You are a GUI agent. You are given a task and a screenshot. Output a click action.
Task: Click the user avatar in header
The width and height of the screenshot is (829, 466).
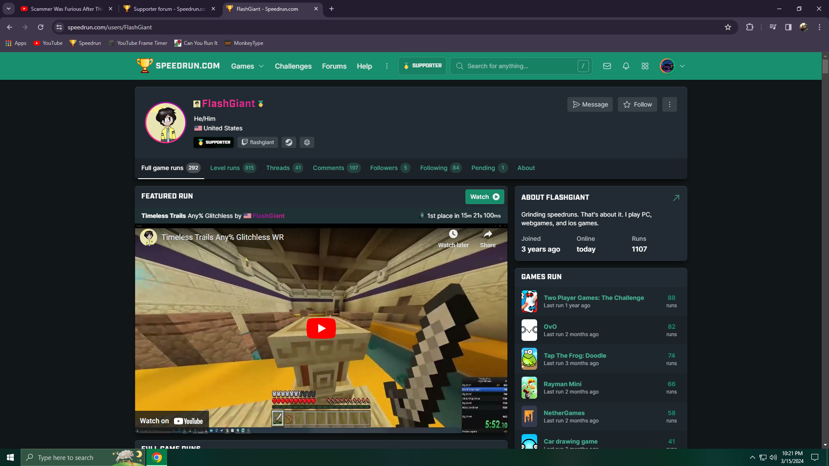(x=667, y=66)
